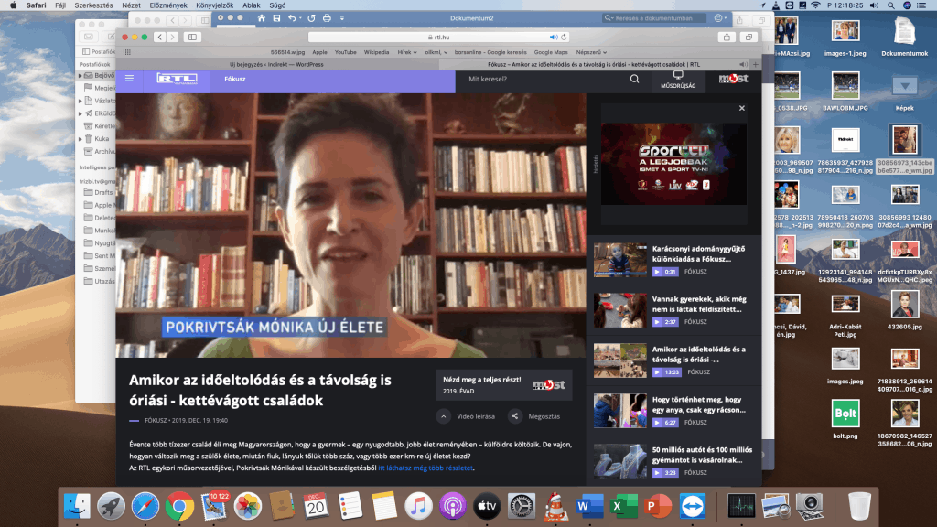The image size is (937, 527).
Task: Reload the rtl.hu page
Action: 562,37
